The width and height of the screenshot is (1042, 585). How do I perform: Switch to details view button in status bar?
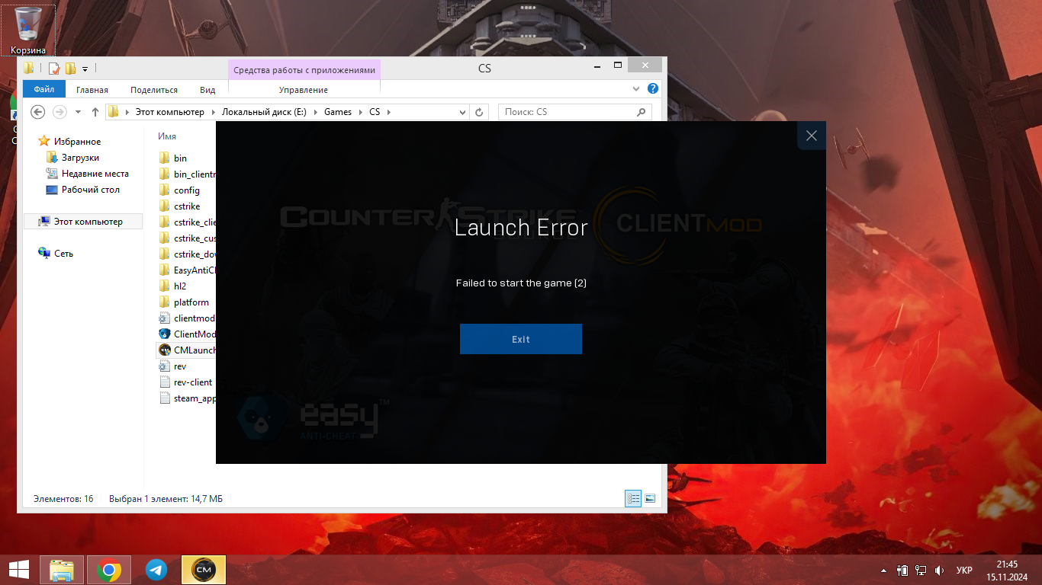point(633,499)
